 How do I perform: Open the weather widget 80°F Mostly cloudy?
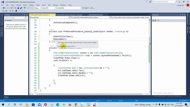click(x=141, y=104)
